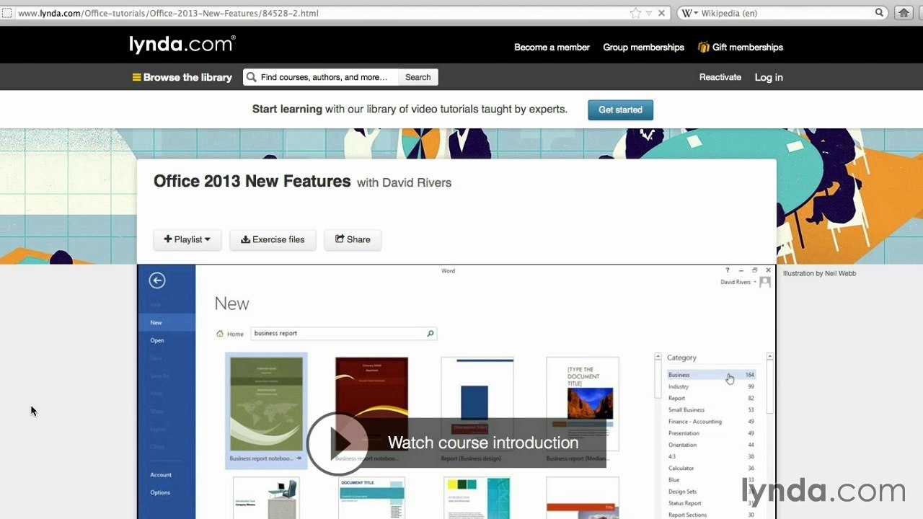923x519 pixels.
Task: Click the Log in link
Action: pos(769,77)
